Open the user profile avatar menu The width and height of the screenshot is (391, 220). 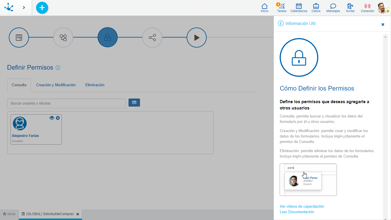(x=383, y=8)
